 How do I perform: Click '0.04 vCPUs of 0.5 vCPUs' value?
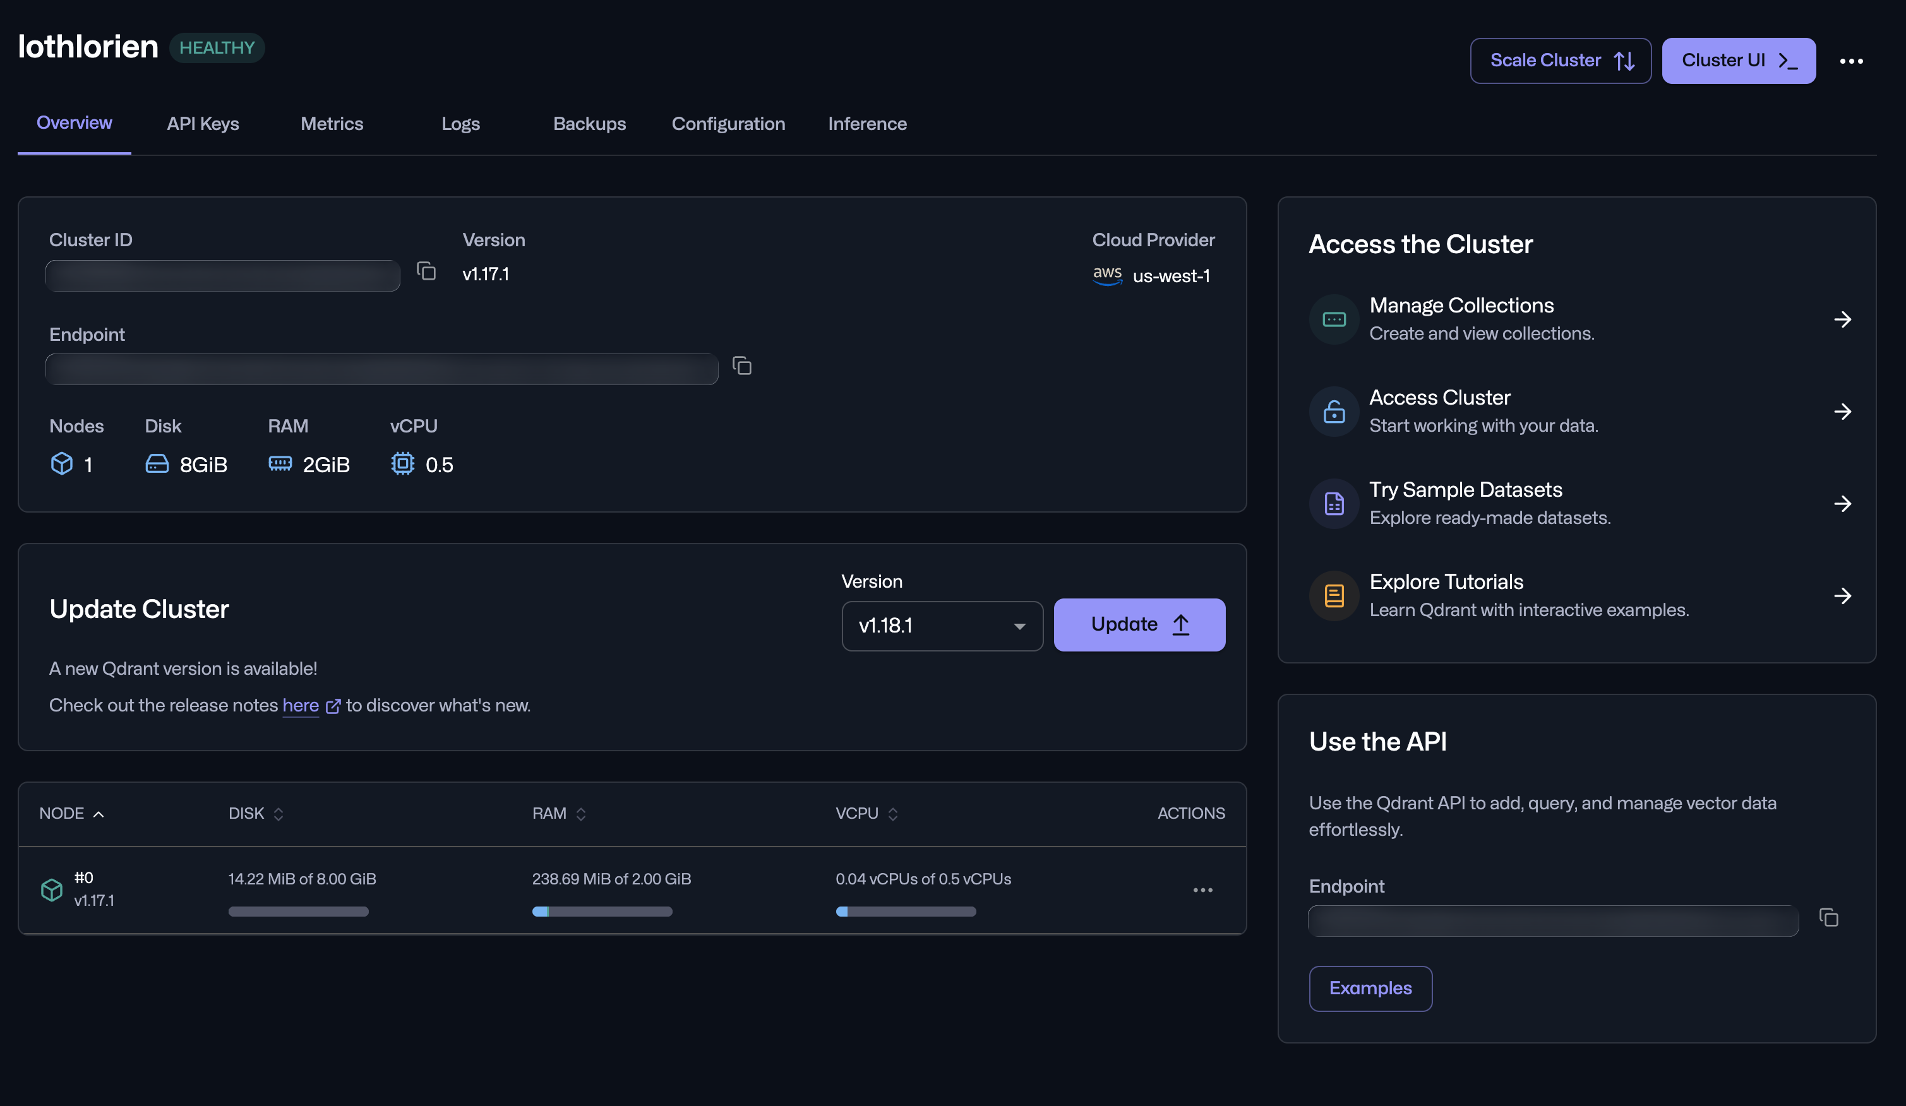(923, 879)
